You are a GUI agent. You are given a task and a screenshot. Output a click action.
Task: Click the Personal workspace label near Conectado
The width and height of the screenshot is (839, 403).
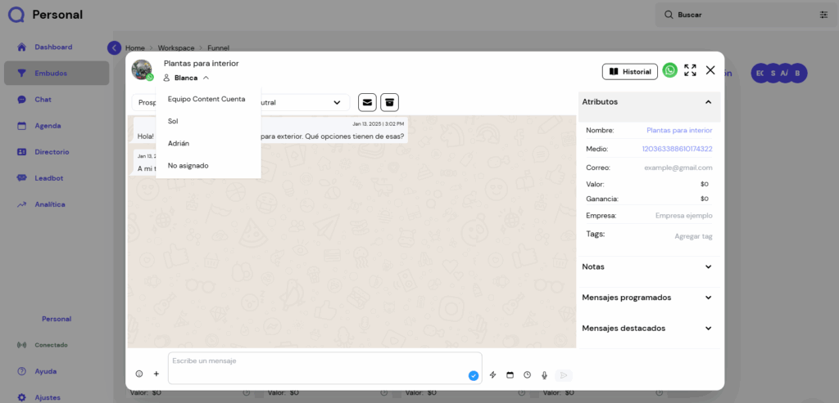pos(57,319)
